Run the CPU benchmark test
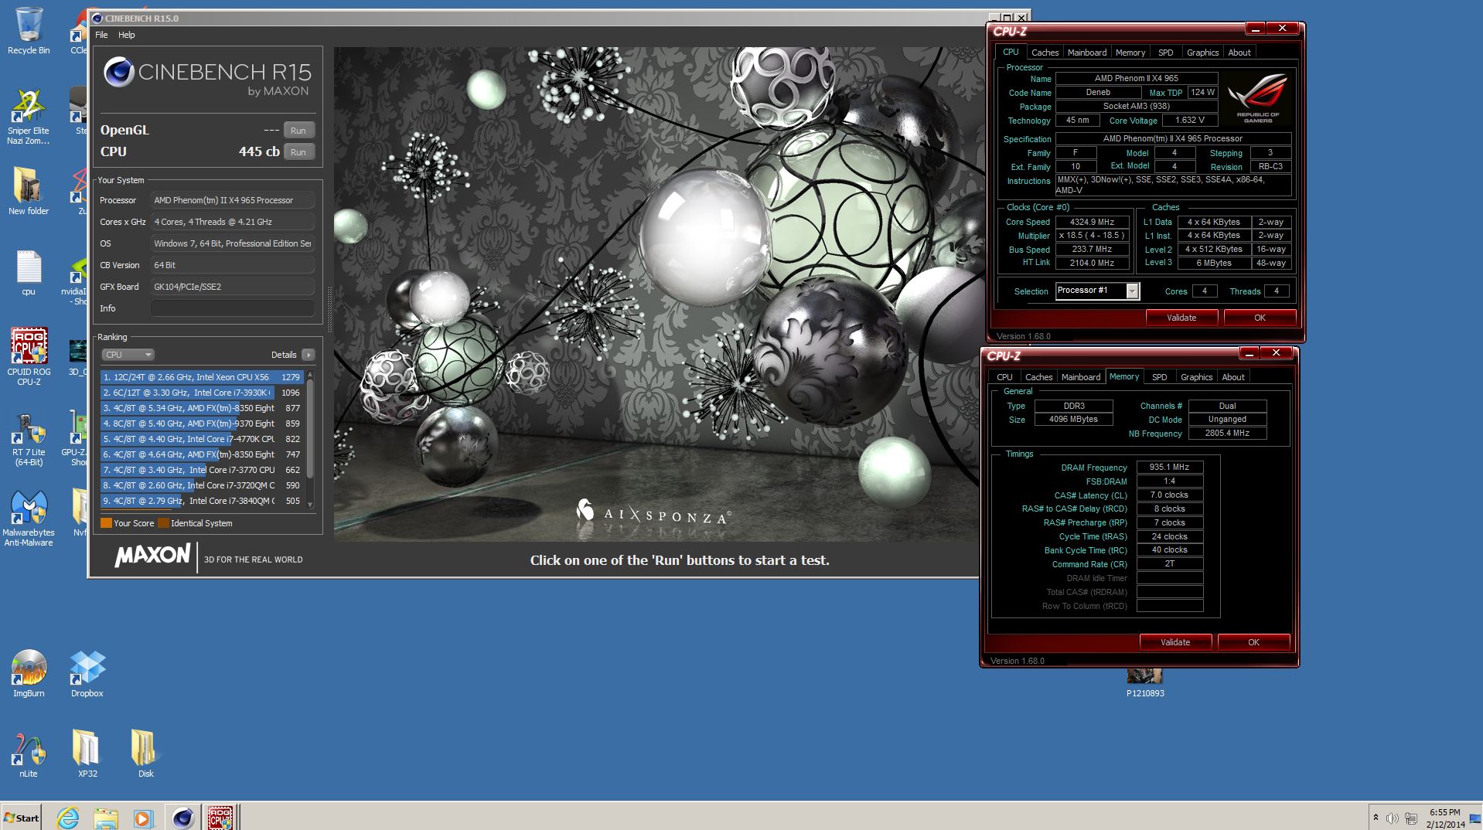Screen dimensions: 1483x830 [x=298, y=152]
